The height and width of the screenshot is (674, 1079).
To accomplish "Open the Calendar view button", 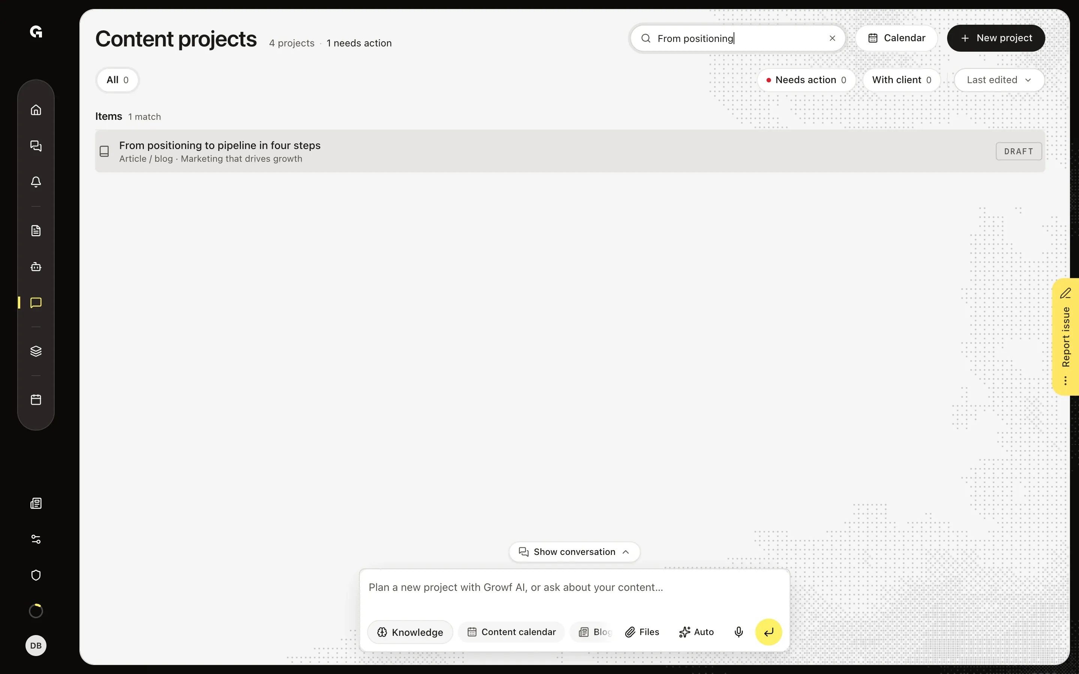I will (x=897, y=38).
